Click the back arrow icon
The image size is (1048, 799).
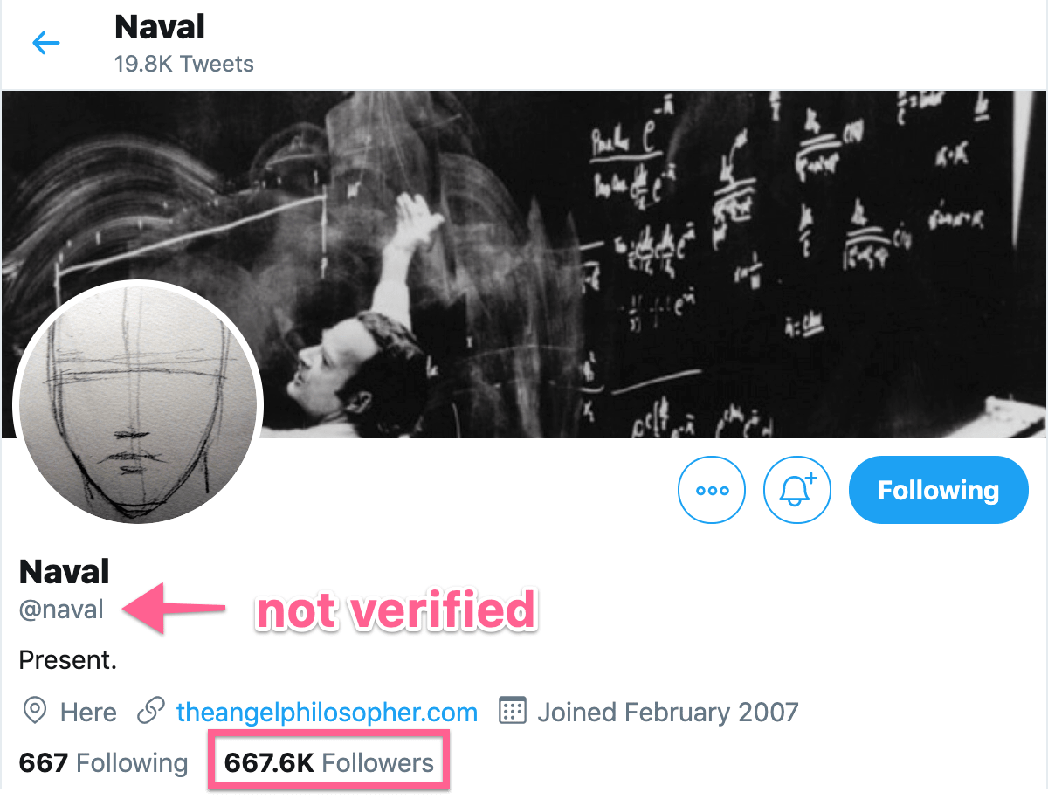pos(45,42)
